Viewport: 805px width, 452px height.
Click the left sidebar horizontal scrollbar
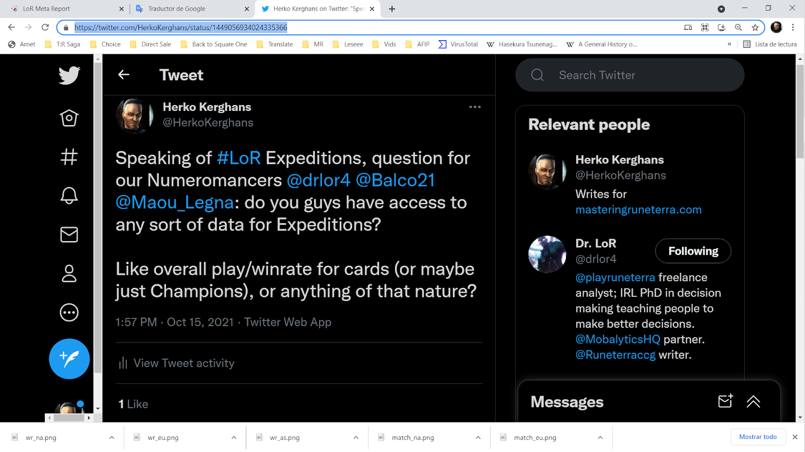coord(69,418)
